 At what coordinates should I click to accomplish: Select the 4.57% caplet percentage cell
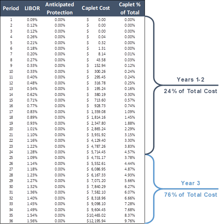point(130,152)
